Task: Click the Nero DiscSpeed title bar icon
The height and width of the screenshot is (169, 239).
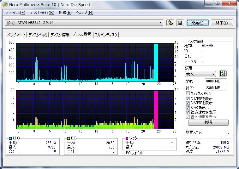Action: point(5,4)
